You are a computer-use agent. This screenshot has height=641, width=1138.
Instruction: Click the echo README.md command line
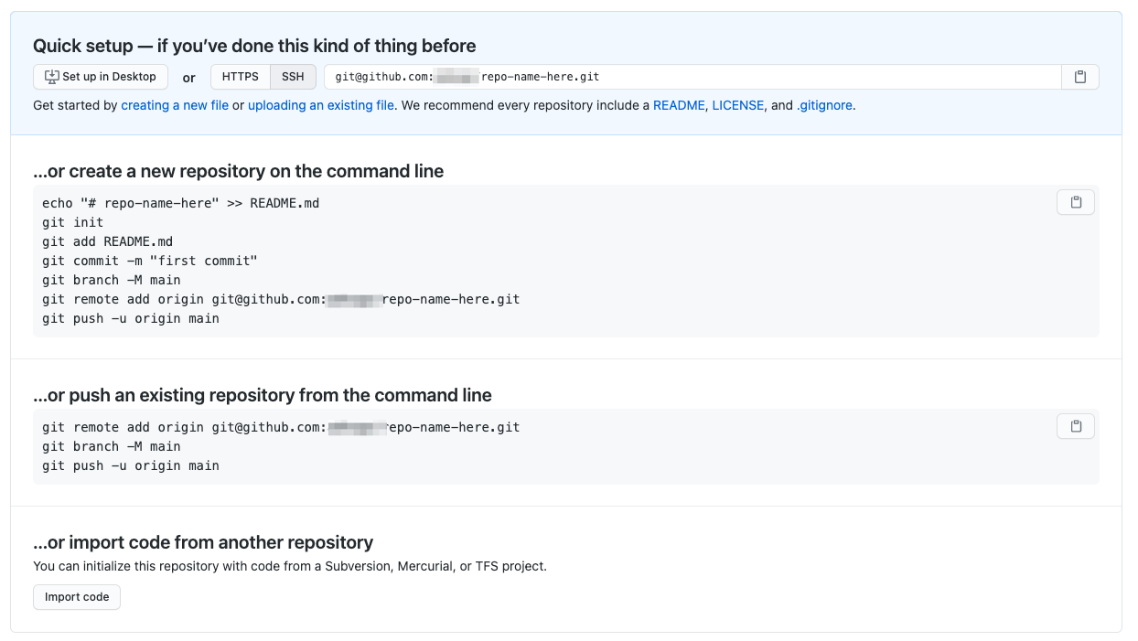(x=180, y=203)
